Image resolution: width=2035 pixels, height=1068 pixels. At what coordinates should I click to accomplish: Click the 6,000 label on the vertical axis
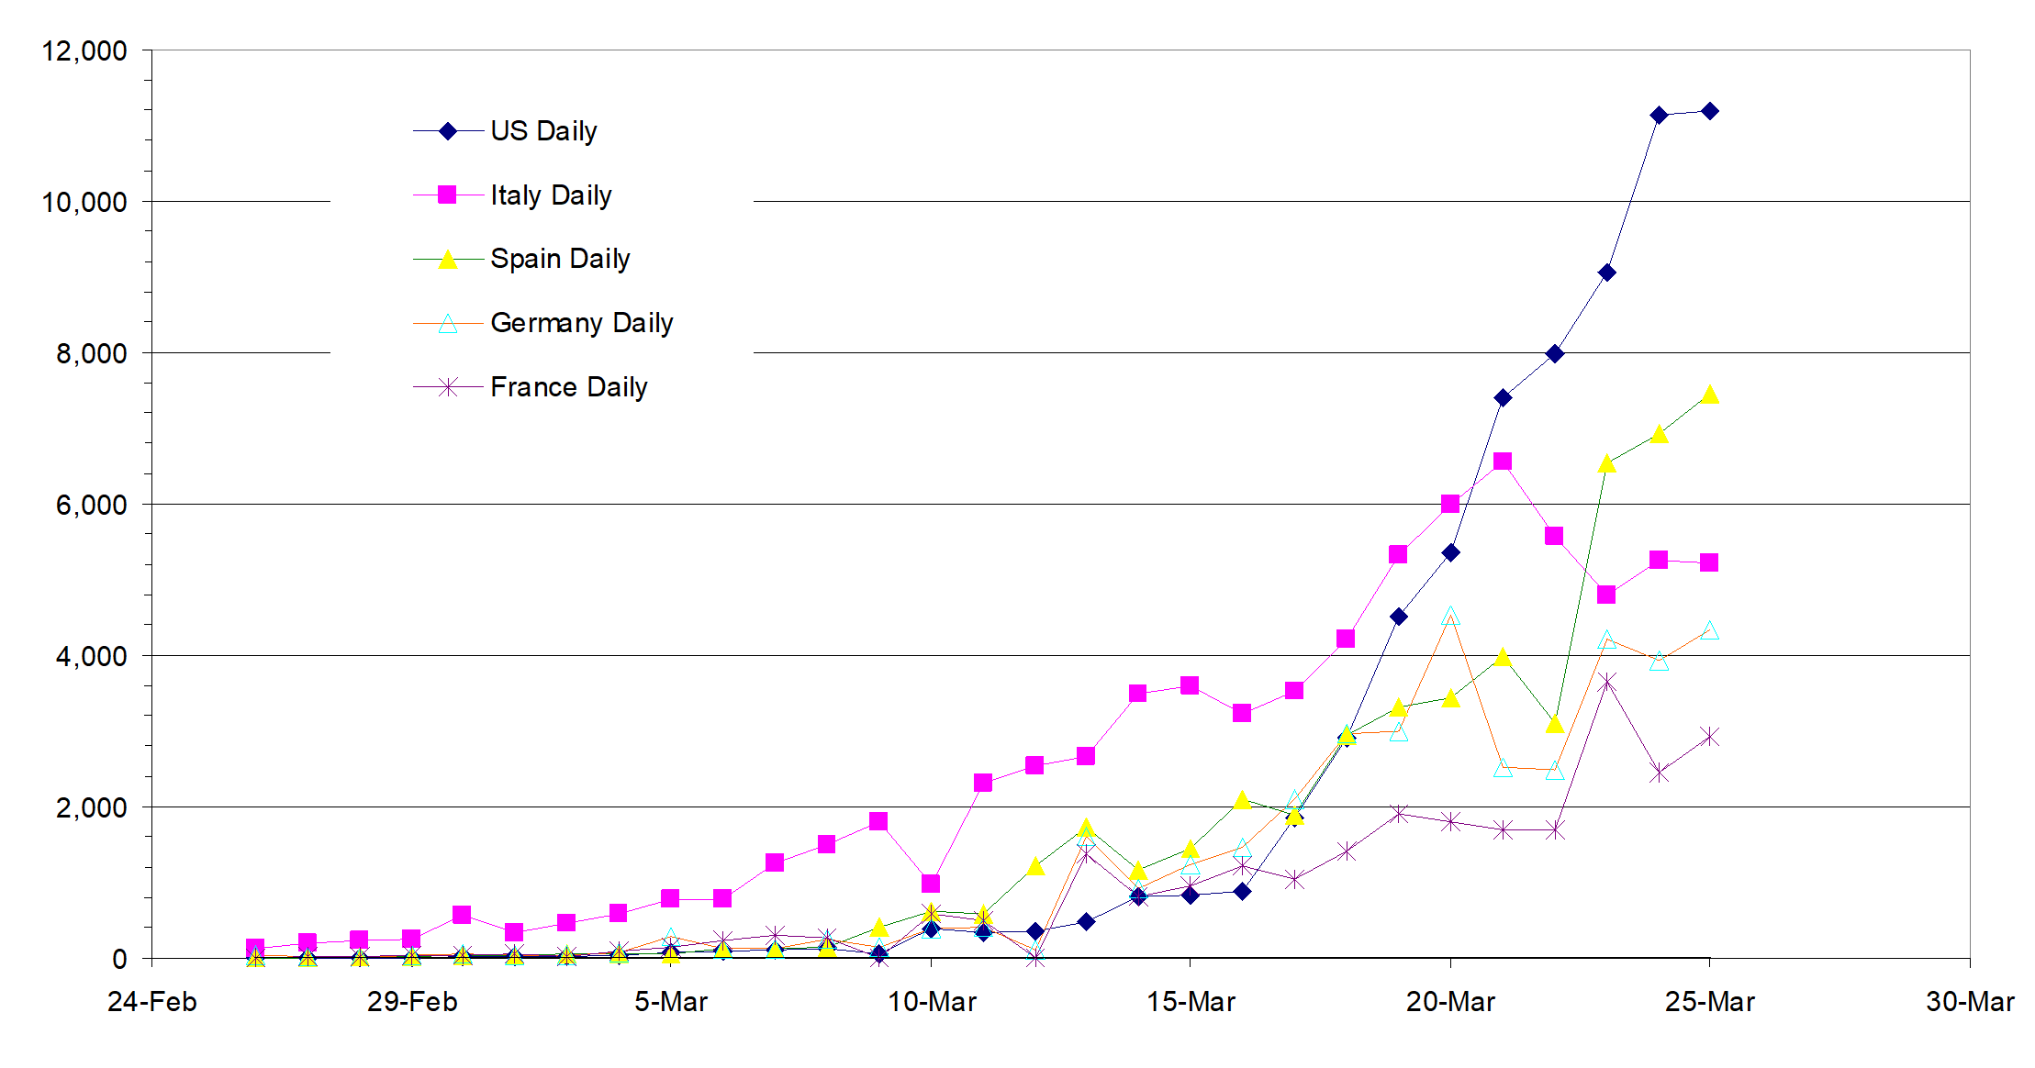click(x=91, y=505)
